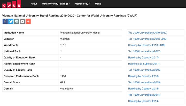
Task: Open Ranking by Country (2014) link
Action: (143, 101)
